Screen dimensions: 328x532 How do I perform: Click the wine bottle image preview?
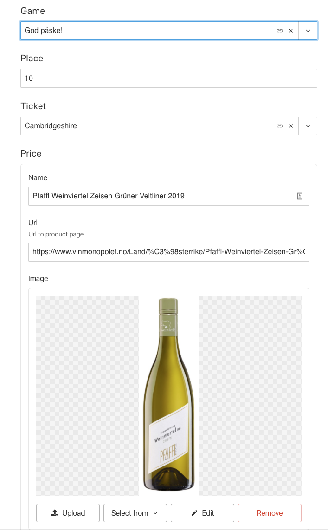[168, 395]
